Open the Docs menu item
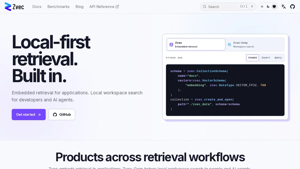 click(37, 7)
